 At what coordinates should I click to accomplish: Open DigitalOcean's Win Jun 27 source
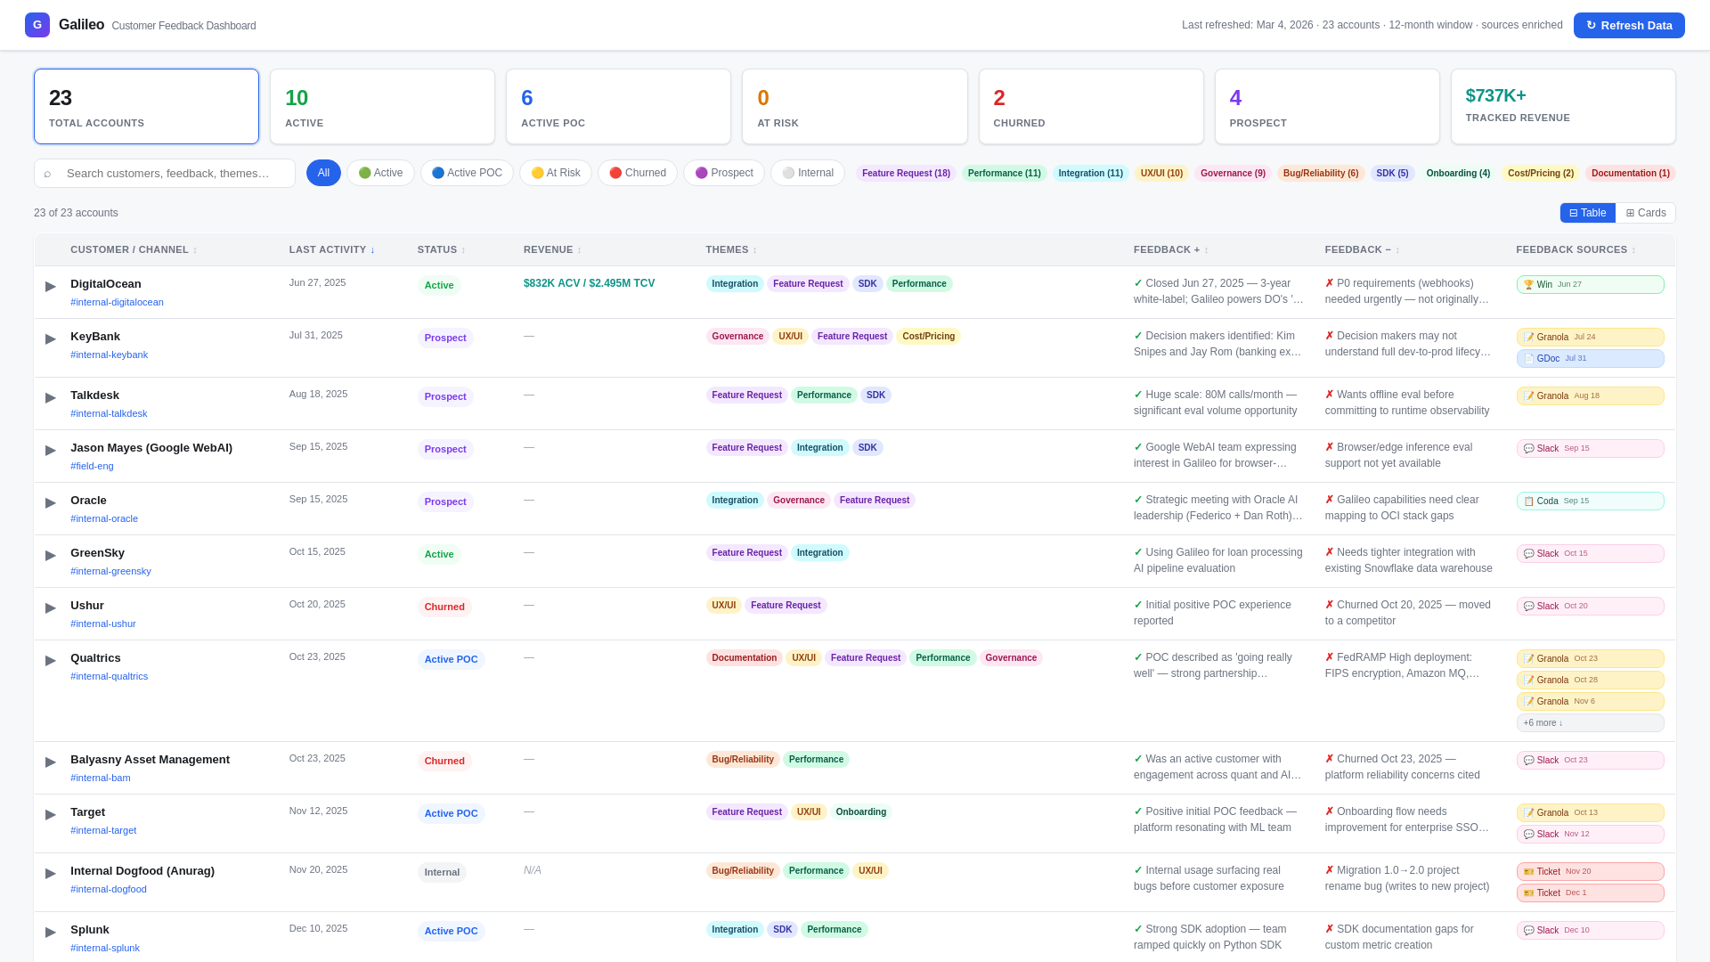pos(1590,284)
